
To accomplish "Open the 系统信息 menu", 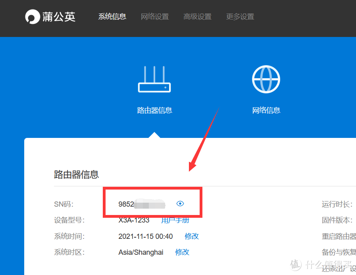I will [x=112, y=17].
